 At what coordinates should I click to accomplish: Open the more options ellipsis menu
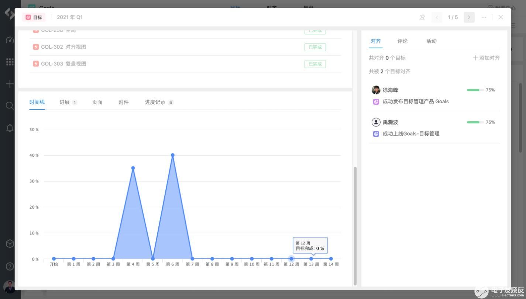(484, 17)
